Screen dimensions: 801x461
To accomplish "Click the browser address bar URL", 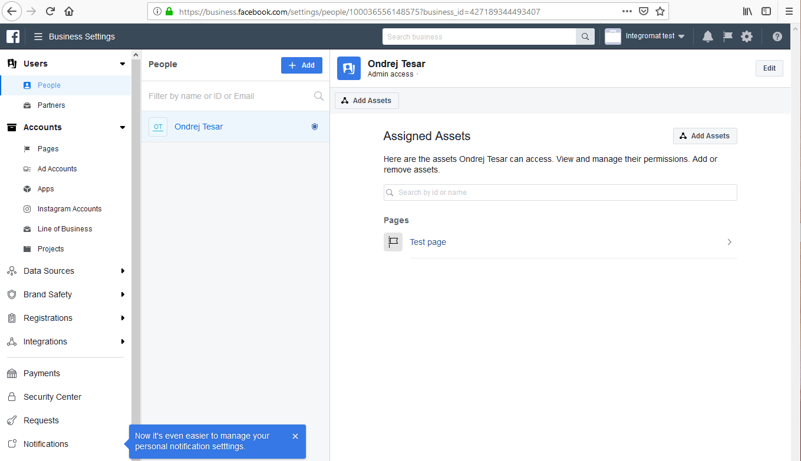I will tap(360, 11).
